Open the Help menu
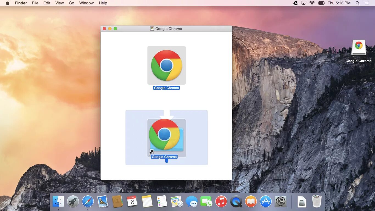Viewport: 375px width, 211px height. [x=103, y=3]
